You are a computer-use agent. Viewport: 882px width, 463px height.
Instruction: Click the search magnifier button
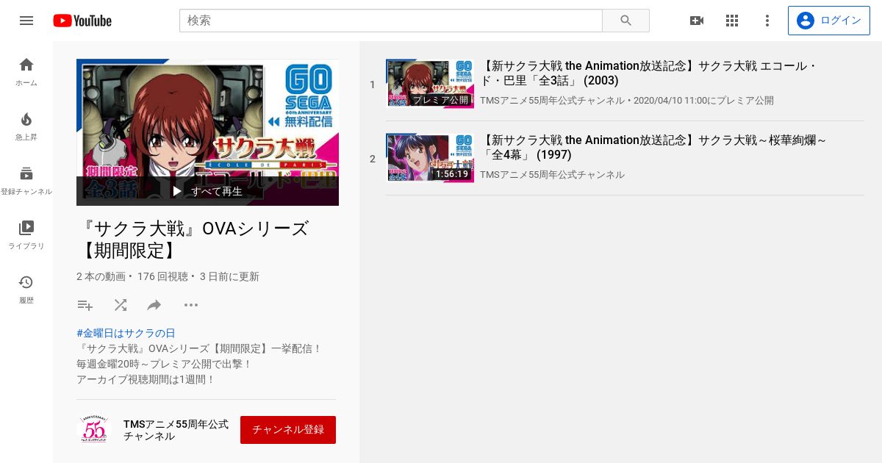(x=625, y=21)
